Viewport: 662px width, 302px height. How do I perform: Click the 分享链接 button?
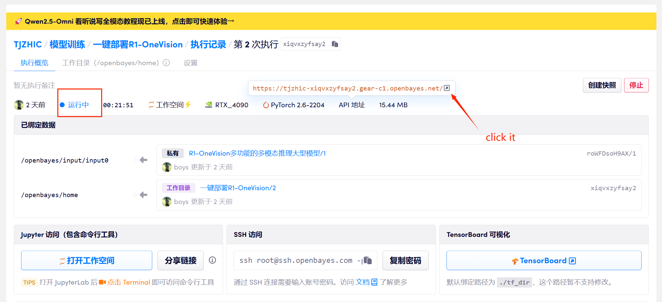pos(181,261)
